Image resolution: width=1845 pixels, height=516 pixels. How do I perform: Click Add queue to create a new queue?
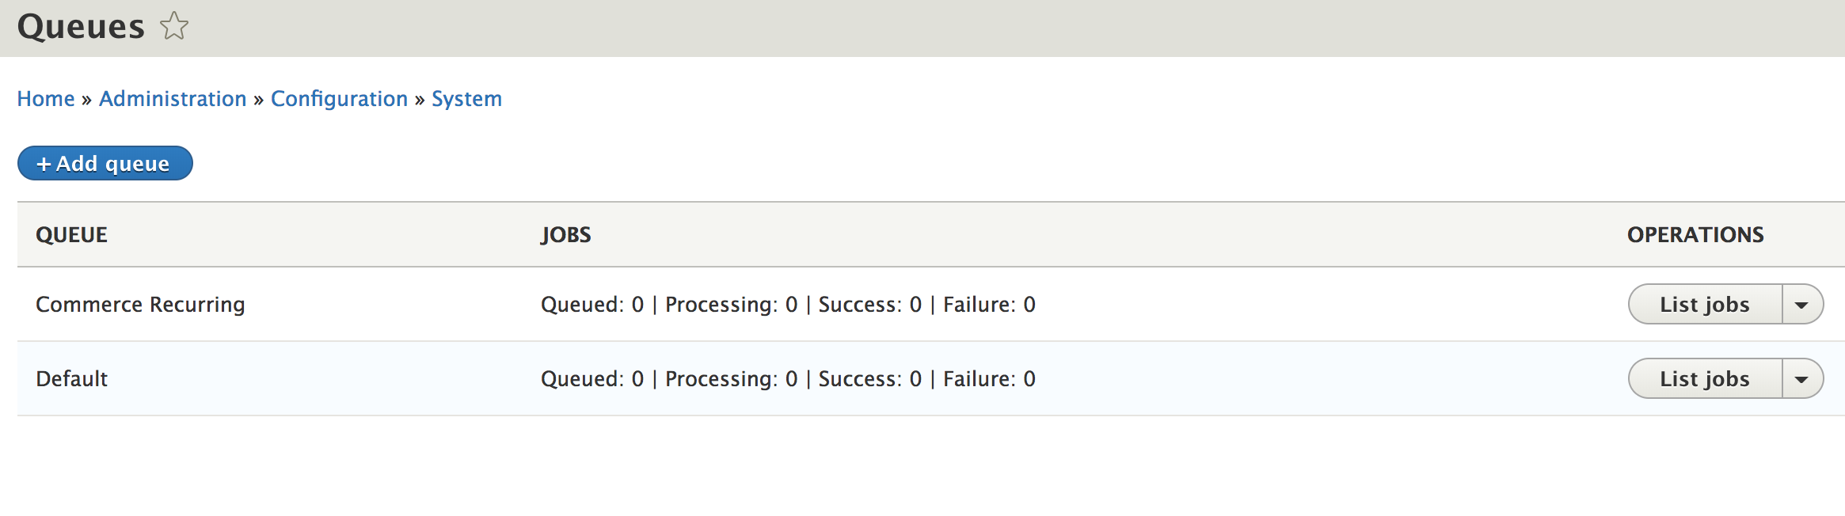tap(105, 163)
